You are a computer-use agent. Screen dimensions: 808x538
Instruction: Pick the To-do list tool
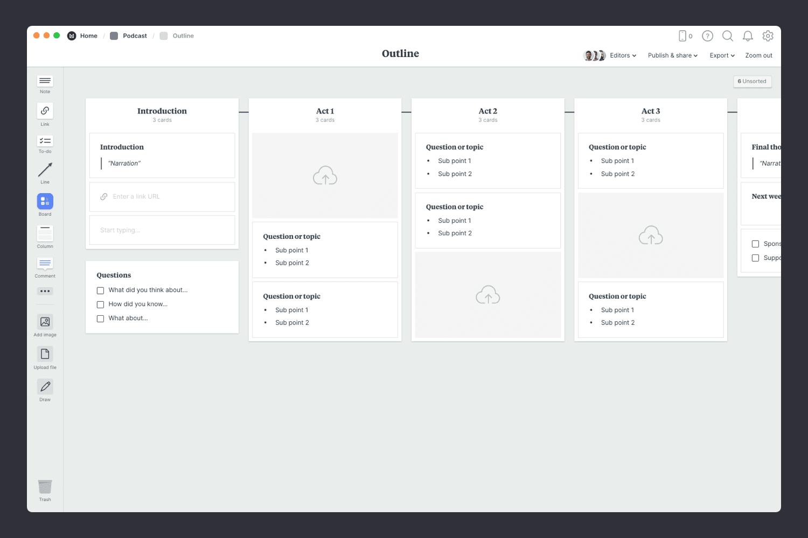coord(45,141)
